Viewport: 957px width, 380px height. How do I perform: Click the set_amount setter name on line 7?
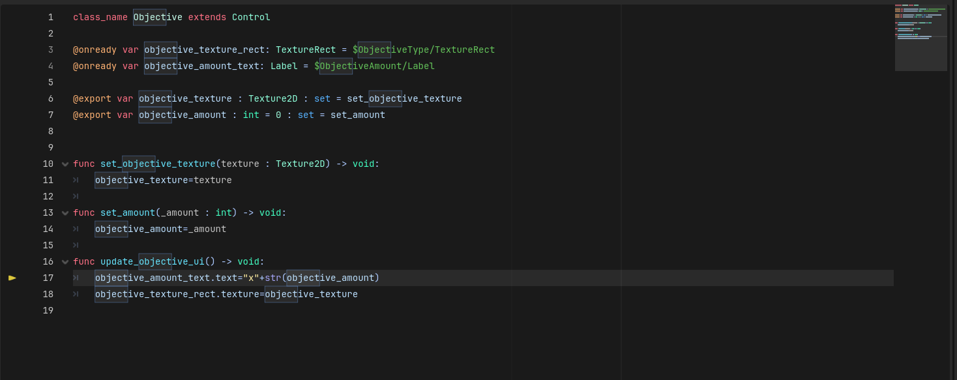click(x=357, y=115)
